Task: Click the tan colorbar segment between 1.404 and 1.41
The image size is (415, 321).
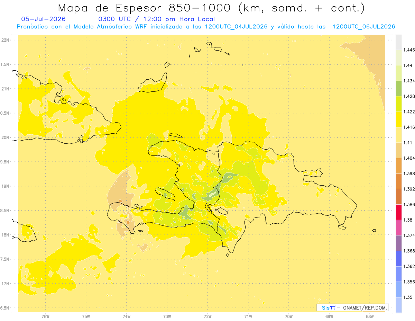Action: (399, 150)
